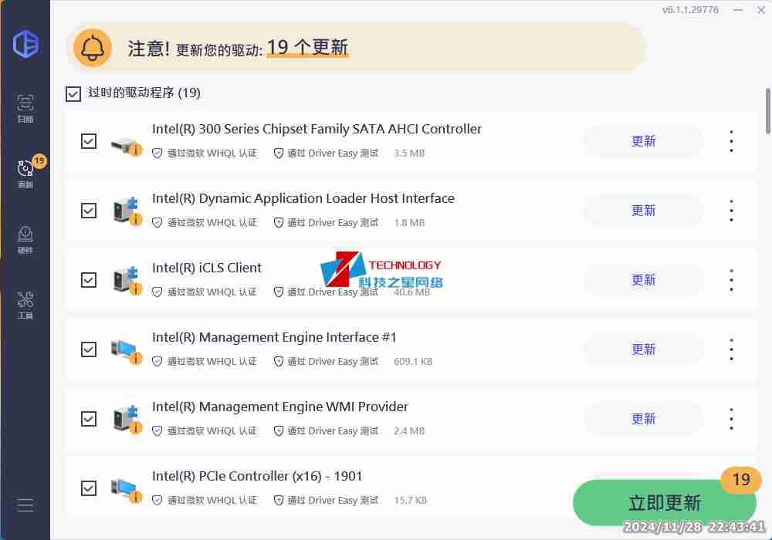Switch to the 扫描 scan tab
772x540 pixels.
pyautogui.click(x=25, y=108)
